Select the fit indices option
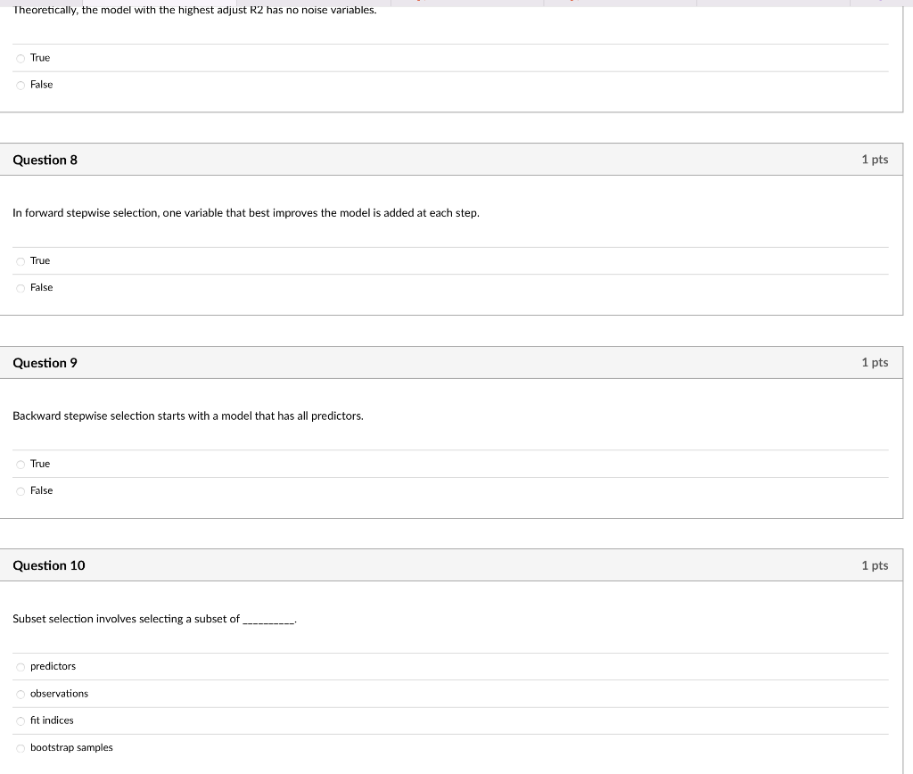 pos(21,721)
